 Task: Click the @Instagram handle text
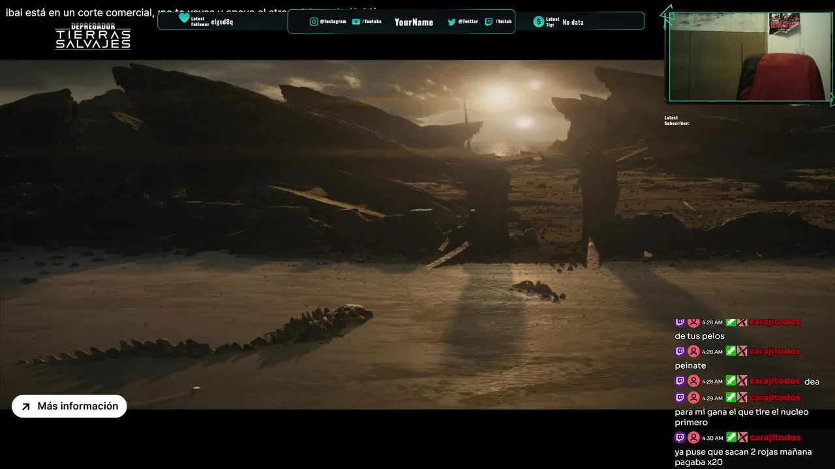(x=333, y=21)
